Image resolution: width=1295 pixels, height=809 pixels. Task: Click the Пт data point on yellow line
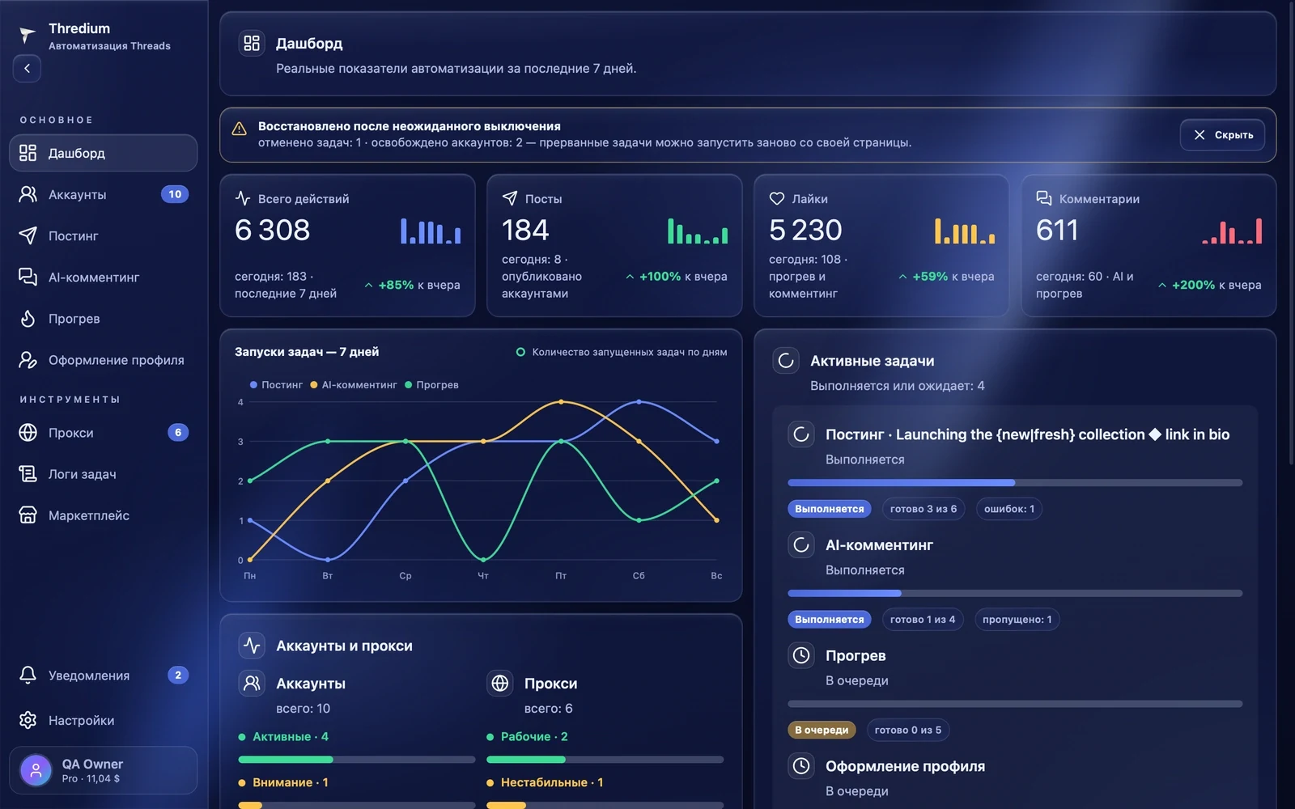click(x=561, y=401)
